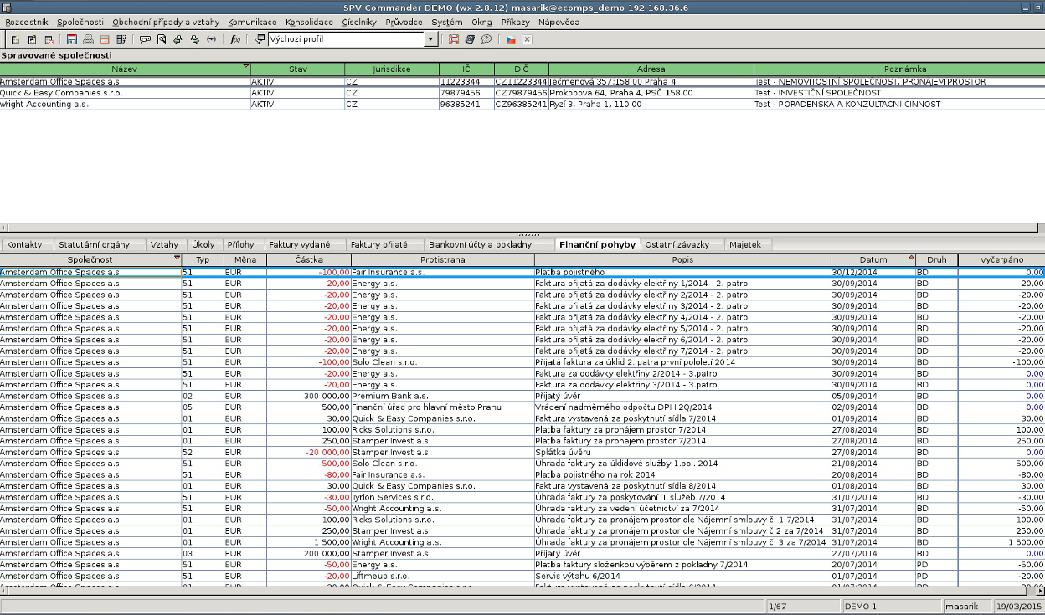Open the Číselníky menu
The height and width of the screenshot is (615, 1045).
[359, 22]
